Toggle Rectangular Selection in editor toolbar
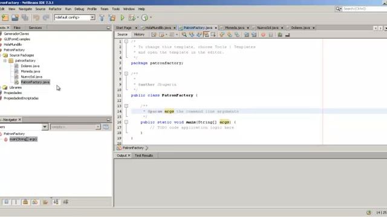 point(213,35)
